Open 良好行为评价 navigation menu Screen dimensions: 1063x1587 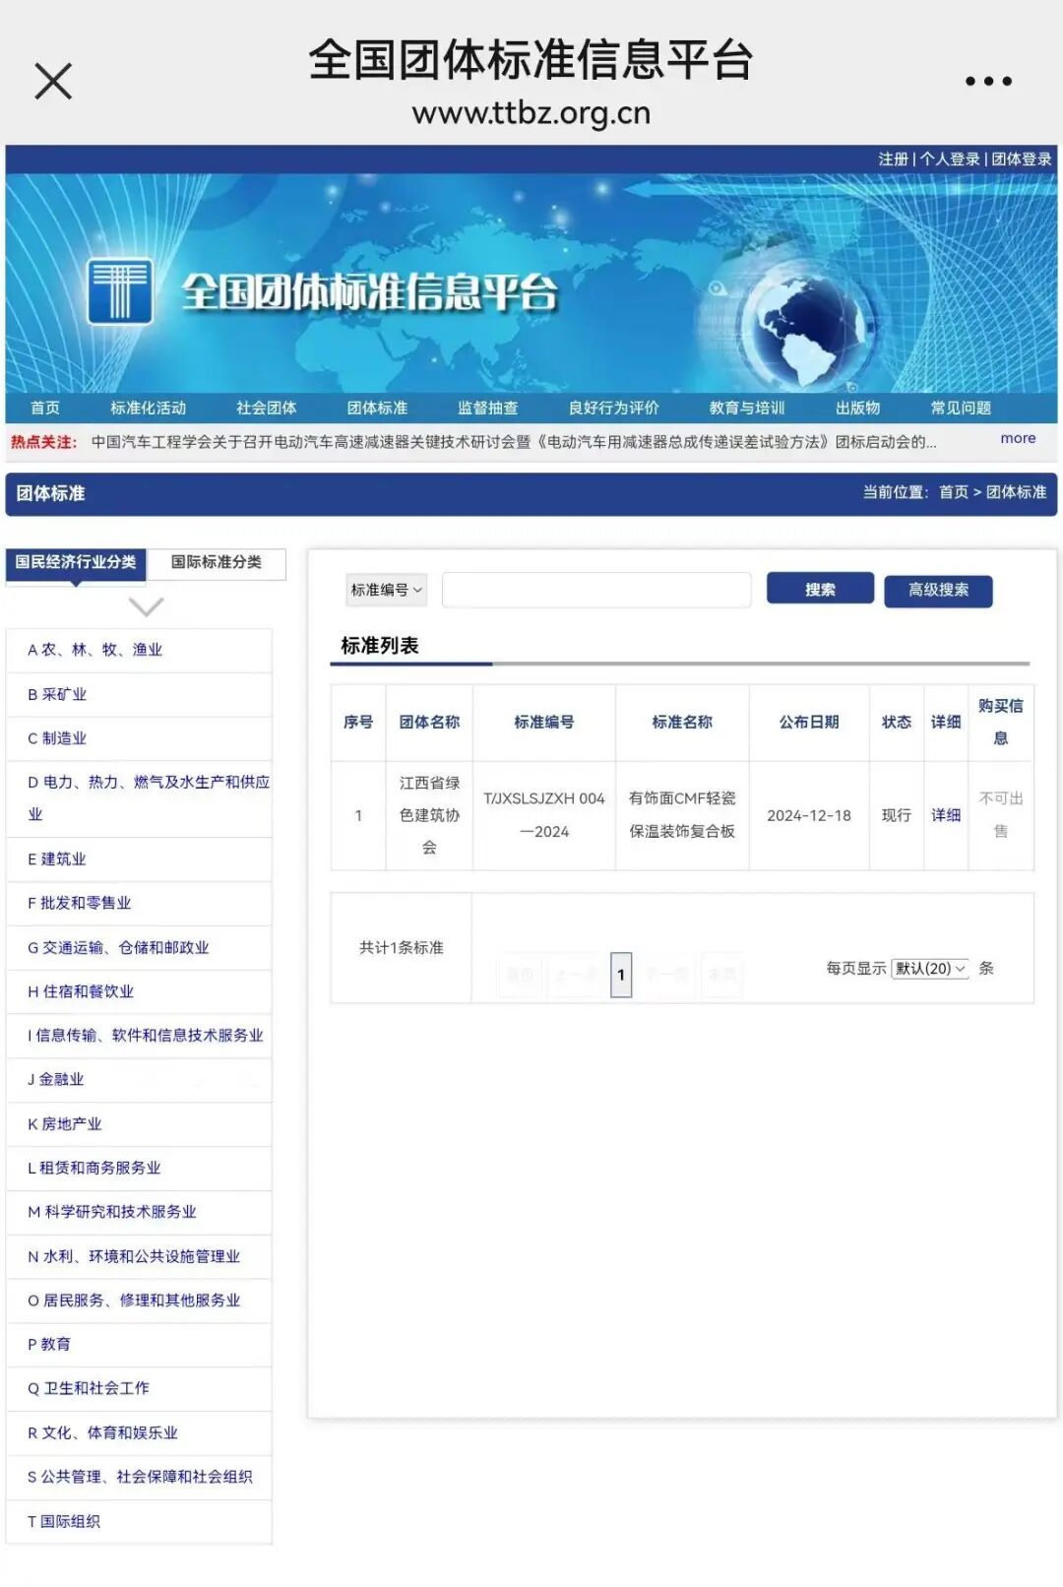tap(613, 408)
